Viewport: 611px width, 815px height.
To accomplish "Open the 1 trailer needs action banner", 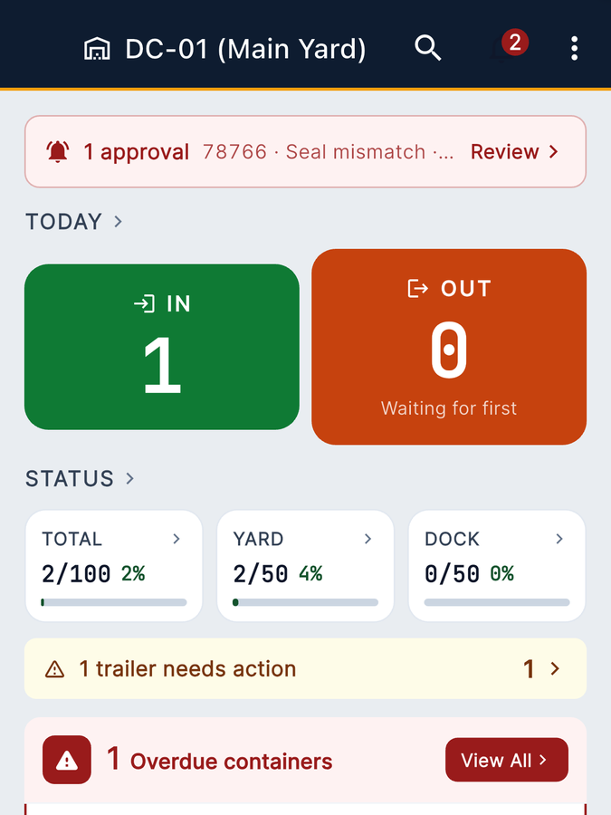I will 306,668.
